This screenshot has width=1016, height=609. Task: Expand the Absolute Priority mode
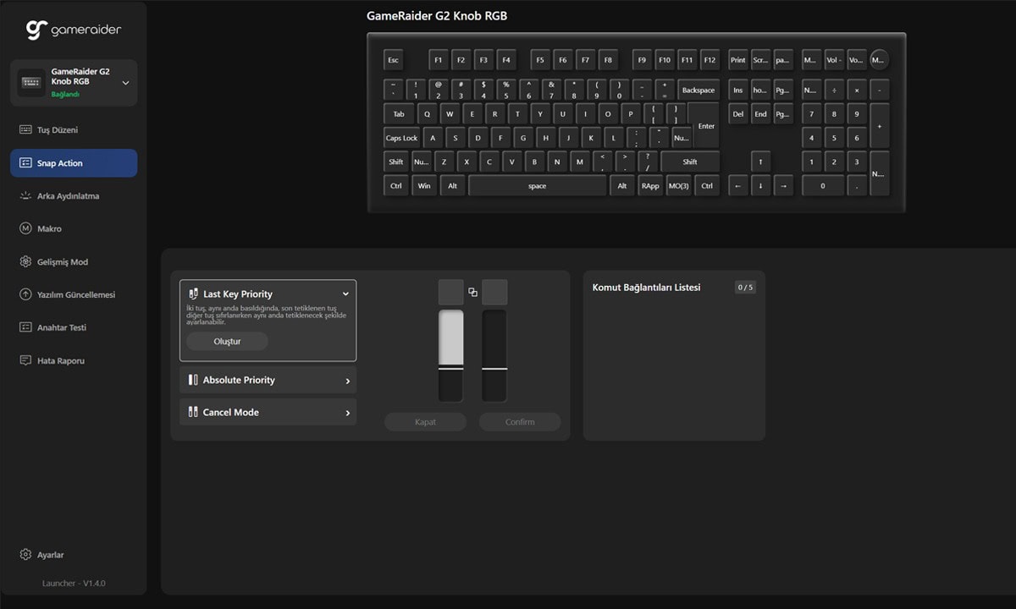tap(268, 381)
